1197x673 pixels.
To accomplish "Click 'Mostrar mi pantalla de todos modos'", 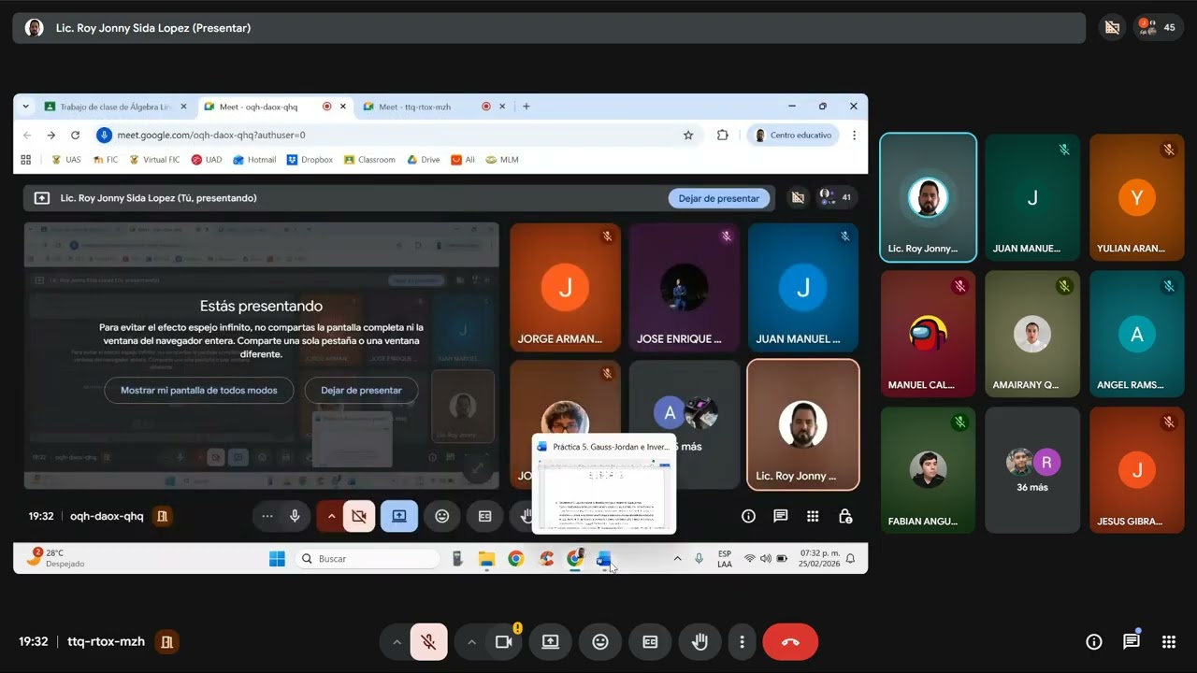I will [x=199, y=390].
